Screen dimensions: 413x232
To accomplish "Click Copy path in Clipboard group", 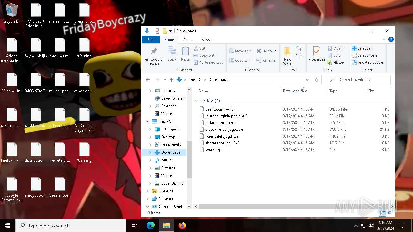I will (x=205, y=55).
